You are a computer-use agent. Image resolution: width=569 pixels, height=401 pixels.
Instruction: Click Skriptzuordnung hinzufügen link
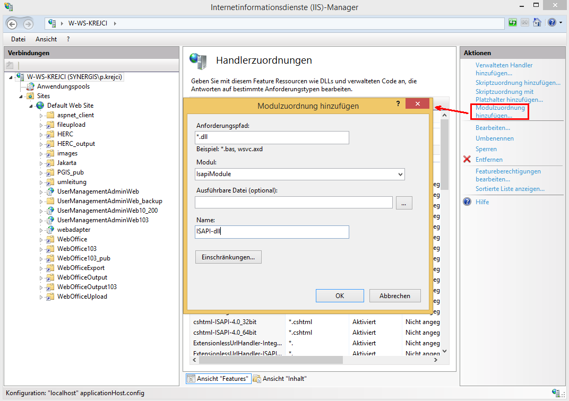518,83
